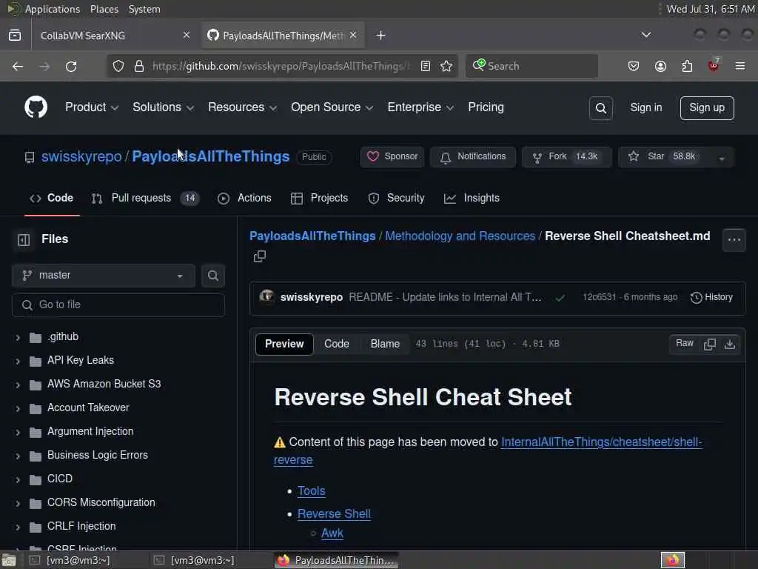This screenshot has height=569, width=758.
Task: Click the Firefox back arrow
Action: tap(18, 66)
